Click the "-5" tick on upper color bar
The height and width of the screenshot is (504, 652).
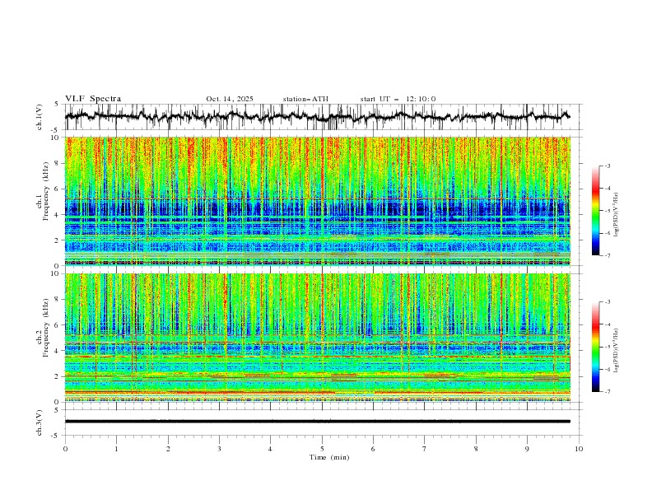pyautogui.click(x=608, y=211)
